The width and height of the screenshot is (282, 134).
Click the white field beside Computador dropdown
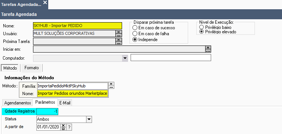(171, 58)
